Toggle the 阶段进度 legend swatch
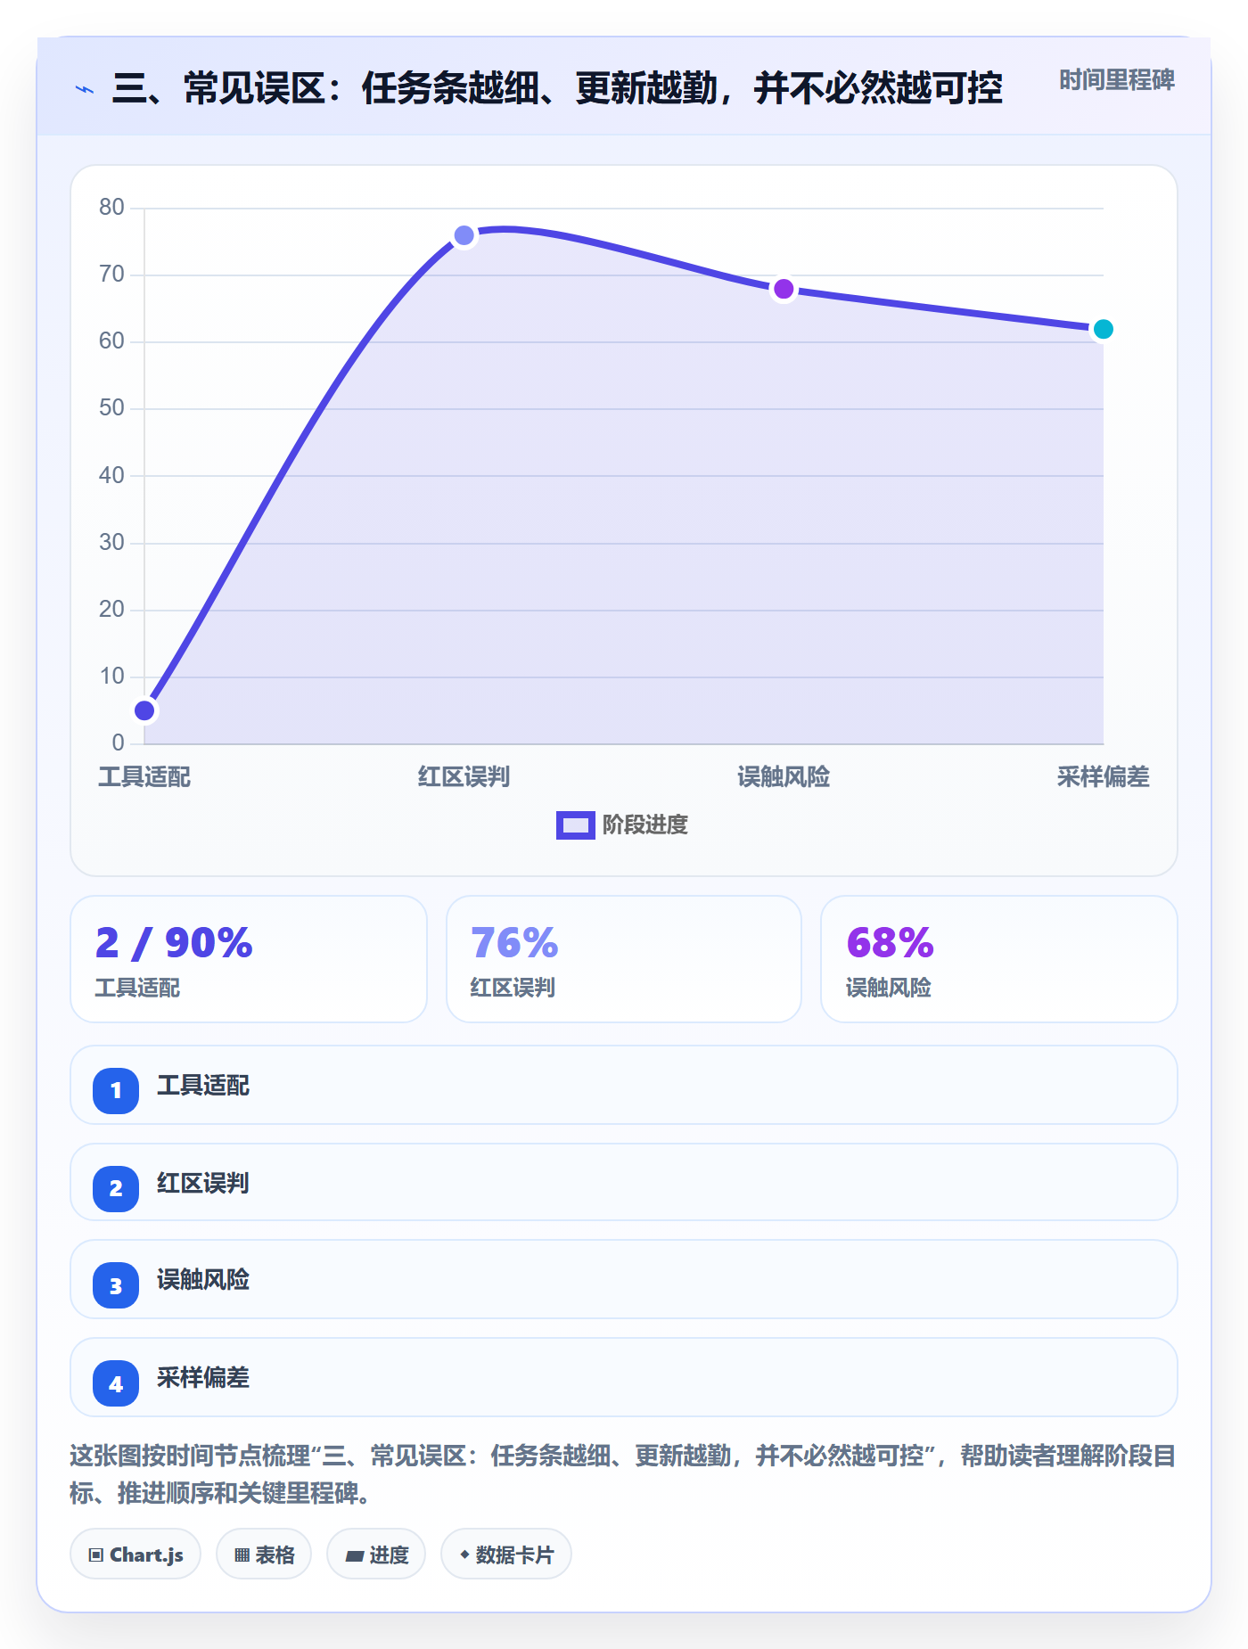 pos(575,825)
